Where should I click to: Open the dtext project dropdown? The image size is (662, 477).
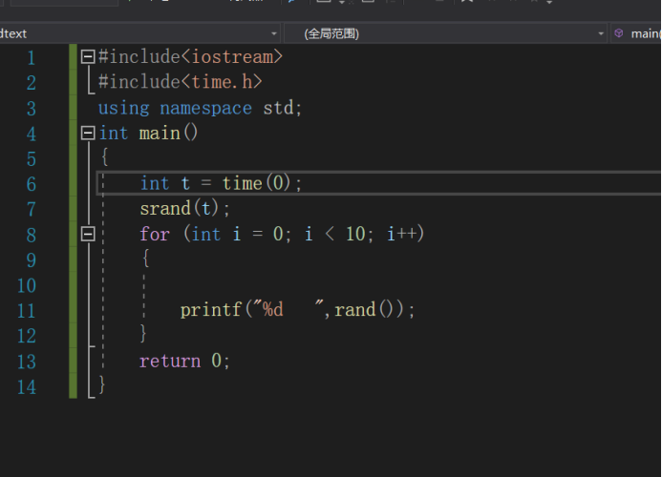[139, 33]
